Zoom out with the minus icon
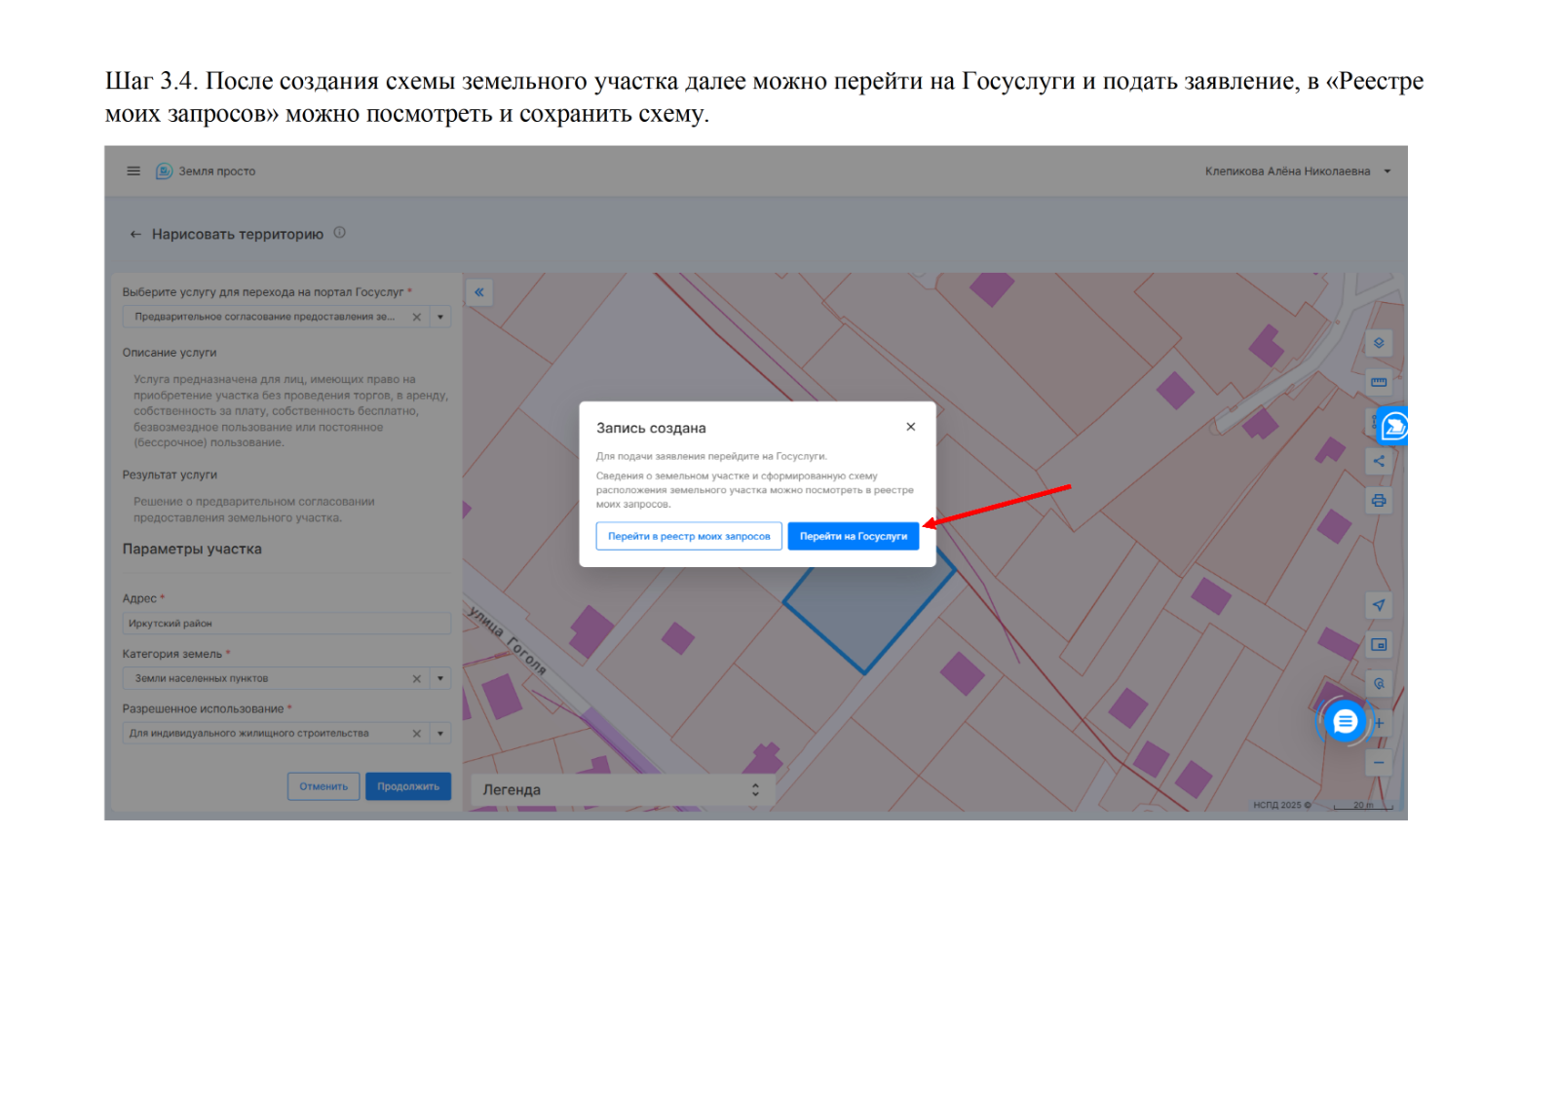This screenshot has width=1559, height=1103. (1378, 762)
